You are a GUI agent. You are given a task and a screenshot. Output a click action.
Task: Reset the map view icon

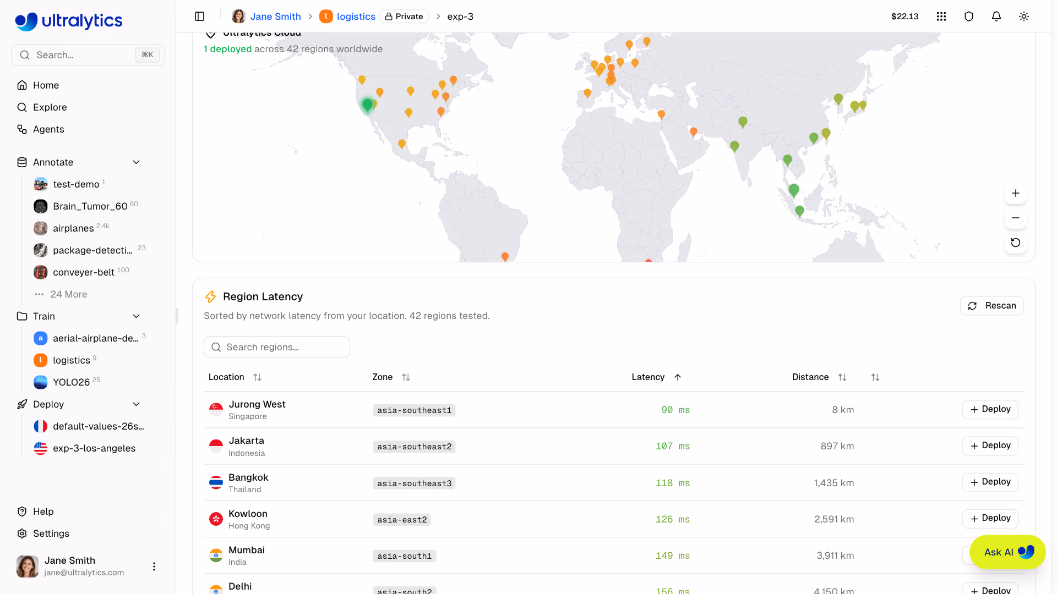point(1016,243)
